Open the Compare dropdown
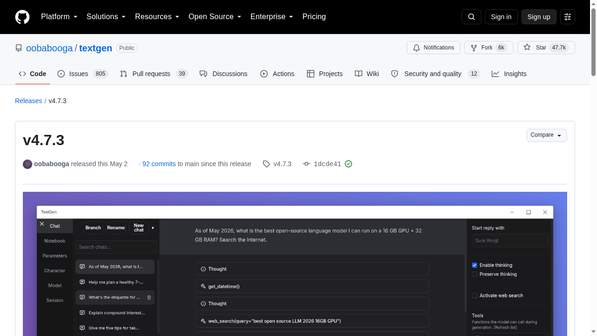597x336 pixels. tap(547, 135)
